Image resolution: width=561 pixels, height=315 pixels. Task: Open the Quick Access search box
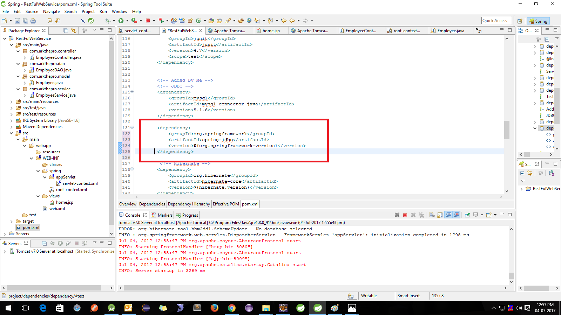pyautogui.click(x=495, y=20)
